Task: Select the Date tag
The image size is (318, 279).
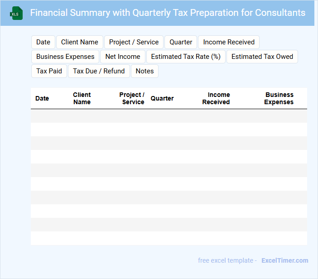Action: coord(43,42)
